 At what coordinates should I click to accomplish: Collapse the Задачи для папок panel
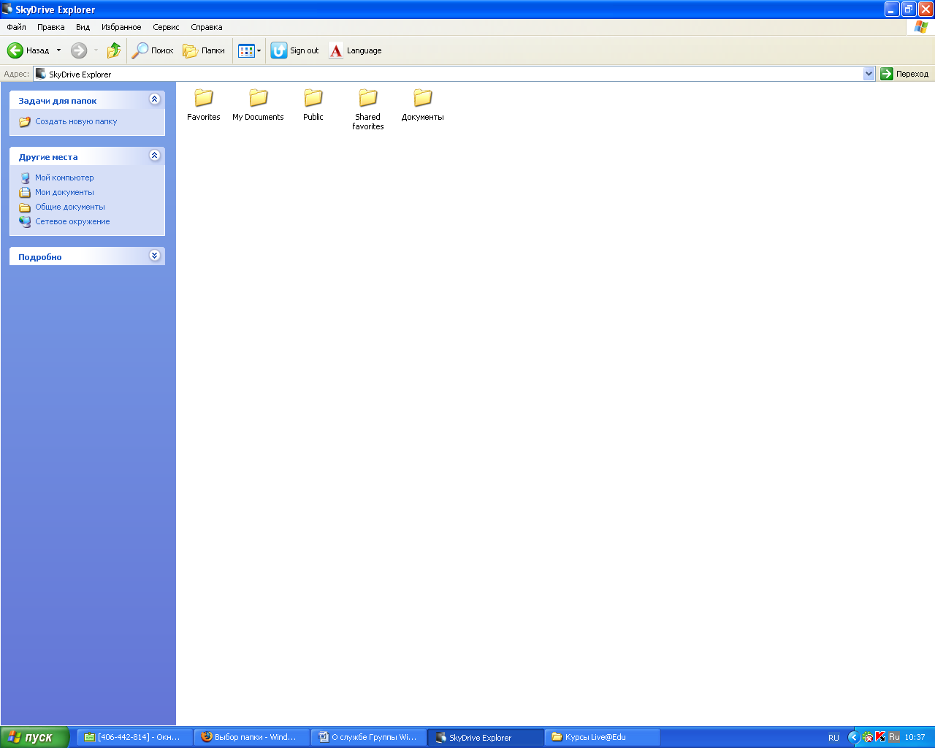[154, 99]
